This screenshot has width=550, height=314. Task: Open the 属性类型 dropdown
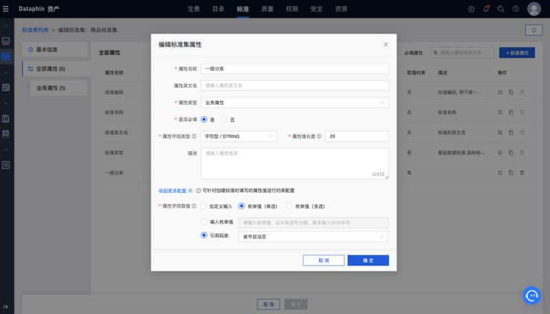pos(294,103)
